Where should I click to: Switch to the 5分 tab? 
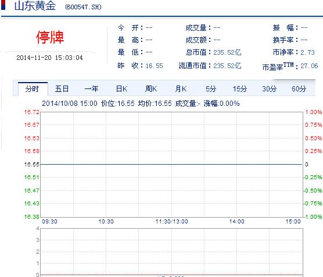pyautogui.click(x=211, y=89)
